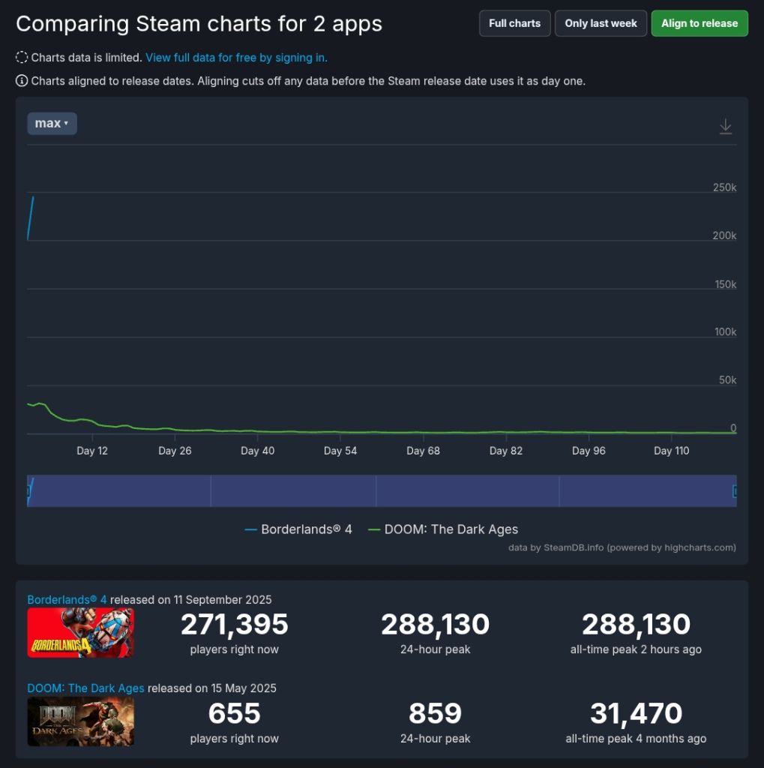Open the Borderlands 4 app link

click(x=67, y=599)
